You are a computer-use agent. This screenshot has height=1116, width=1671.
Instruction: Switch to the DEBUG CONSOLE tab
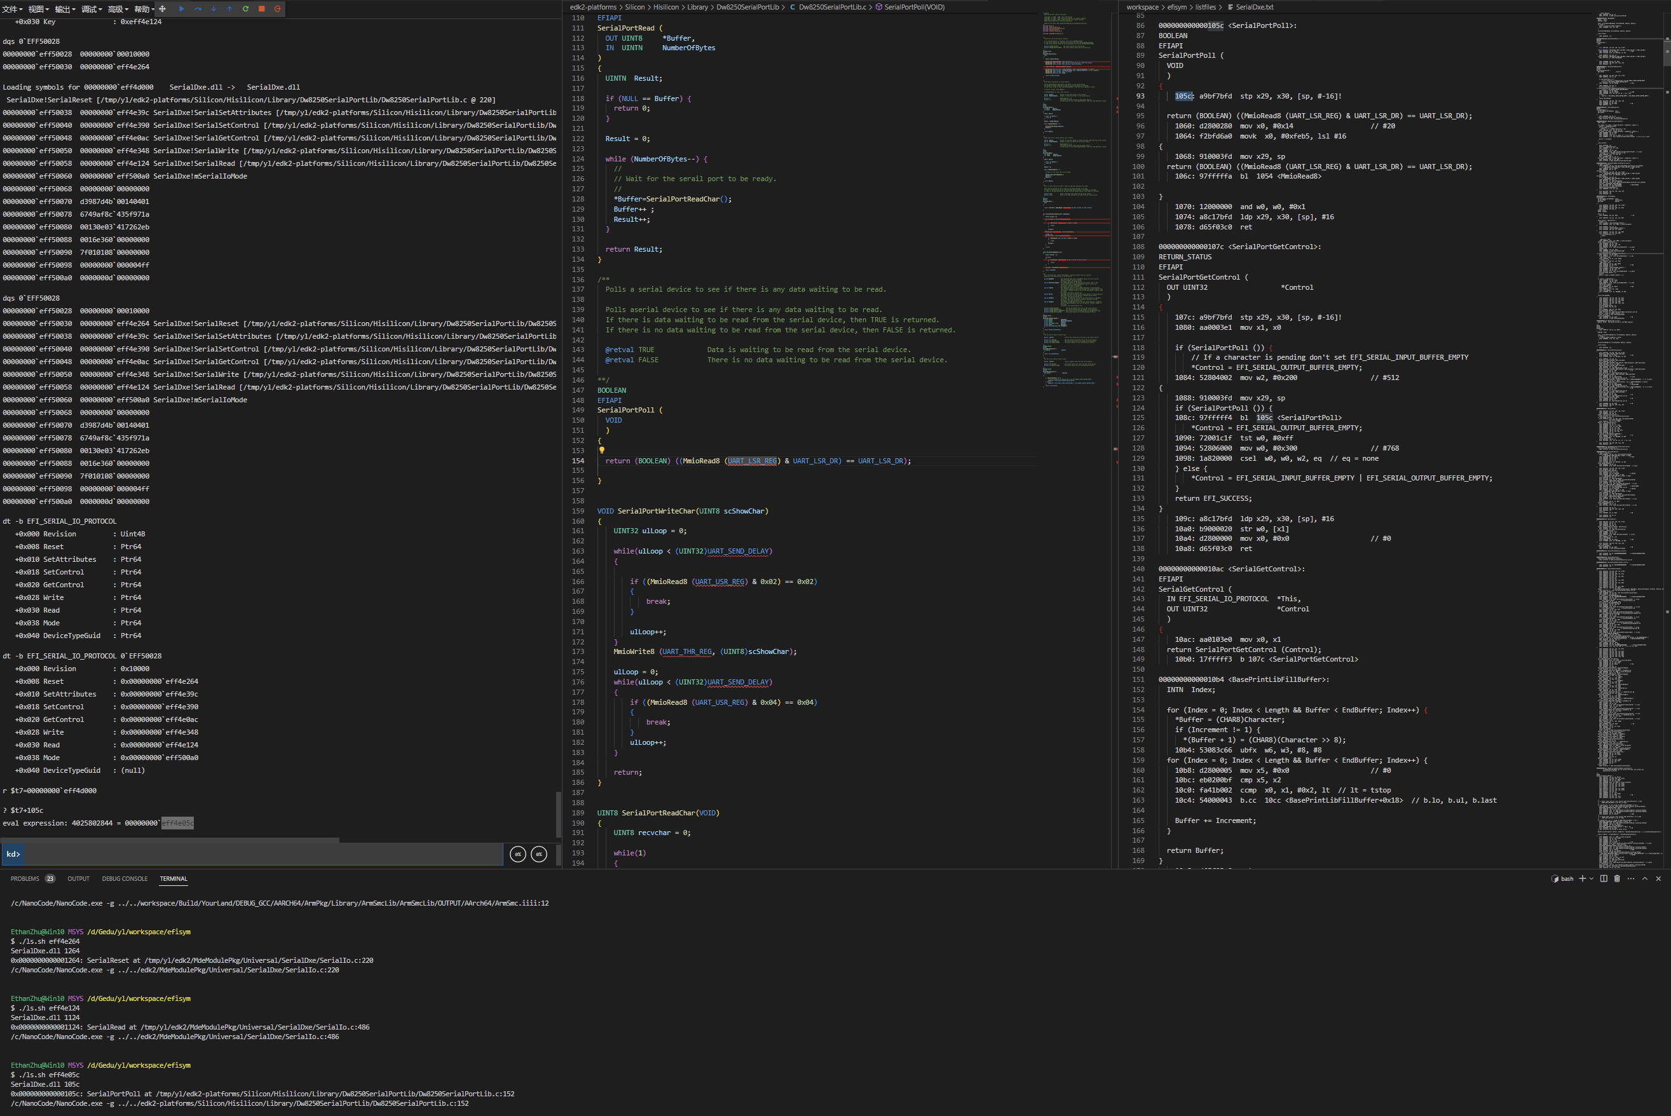(x=125, y=879)
